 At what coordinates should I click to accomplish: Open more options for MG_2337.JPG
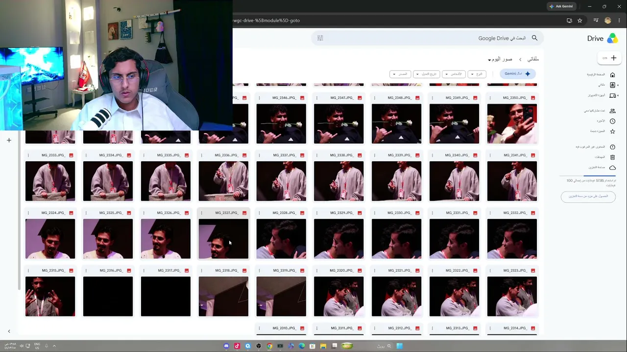tap(259, 155)
